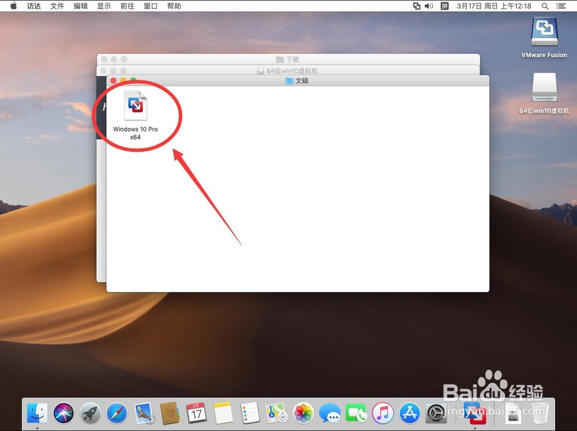The height and width of the screenshot is (431, 577).
Task: Open Launchpad rocket icon in Dock
Action: pos(90,413)
